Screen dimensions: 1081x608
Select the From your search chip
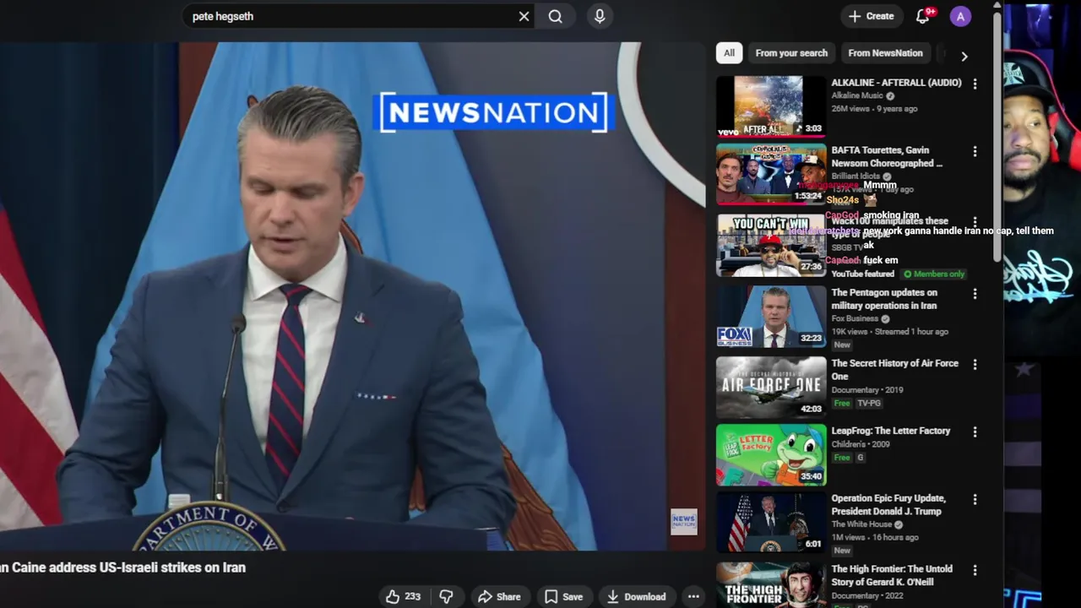tap(791, 52)
